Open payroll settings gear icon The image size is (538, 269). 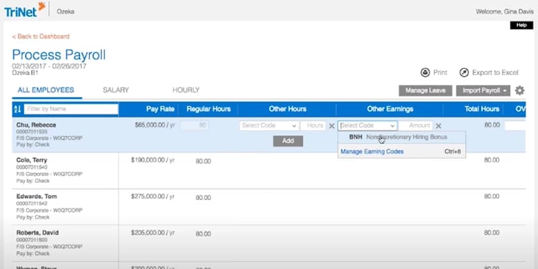[x=519, y=91]
